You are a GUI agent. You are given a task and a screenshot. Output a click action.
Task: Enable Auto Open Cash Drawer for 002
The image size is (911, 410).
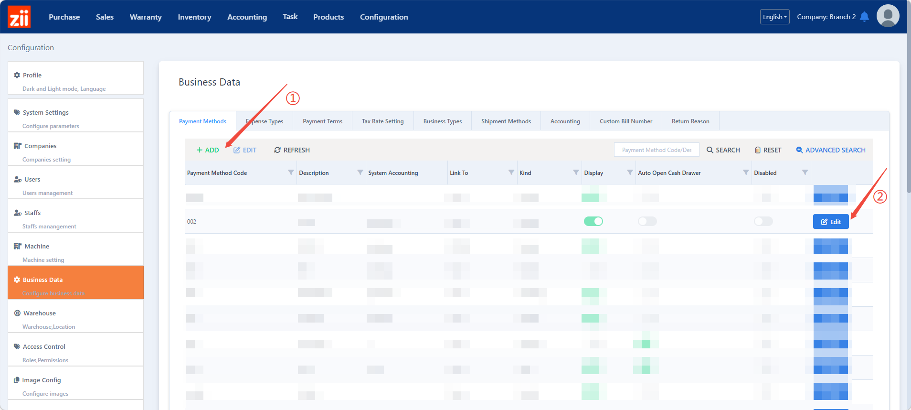click(x=647, y=221)
